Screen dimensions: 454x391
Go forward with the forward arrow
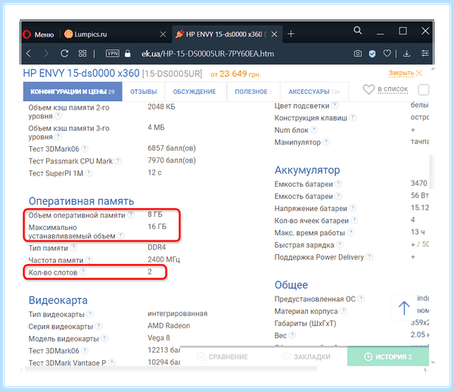click(45, 53)
